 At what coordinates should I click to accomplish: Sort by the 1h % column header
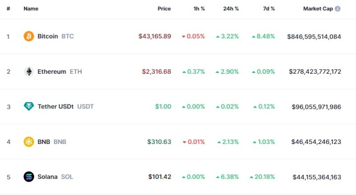[x=199, y=9]
